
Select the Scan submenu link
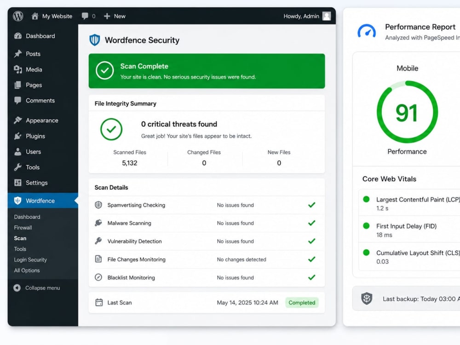[x=20, y=238]
